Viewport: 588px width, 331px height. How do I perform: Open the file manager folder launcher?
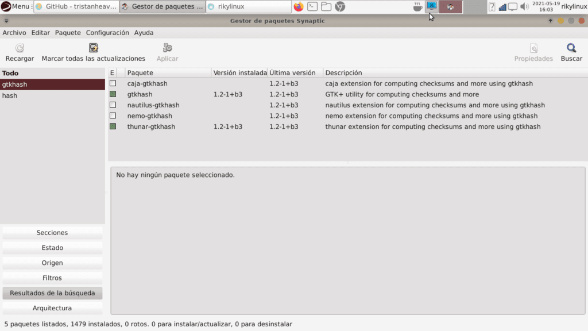pyautogui.click(x=326, y=6)
